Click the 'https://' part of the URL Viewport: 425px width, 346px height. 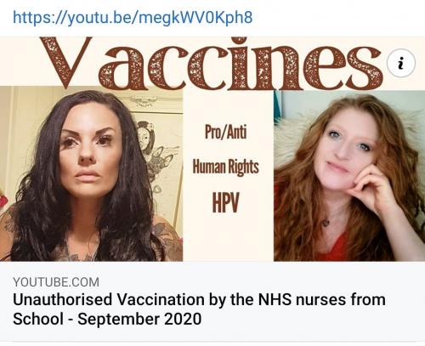point(39,18)
